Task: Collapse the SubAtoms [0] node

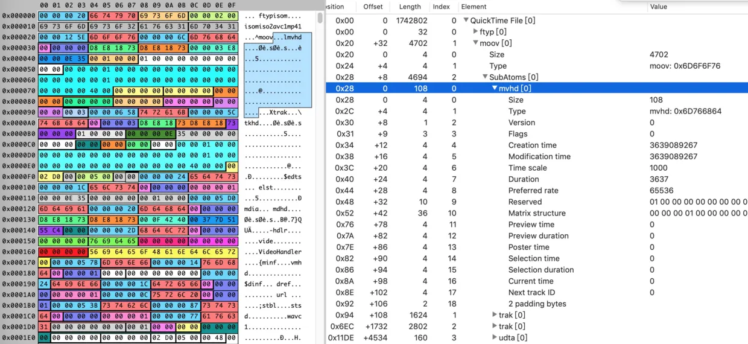Action: pos(485,77)
